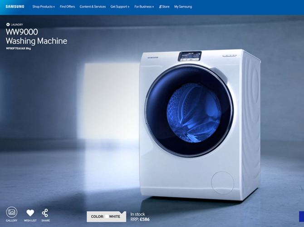Open the Color White selector
This screenshot has width=304, height=227.
click(106, 217)
